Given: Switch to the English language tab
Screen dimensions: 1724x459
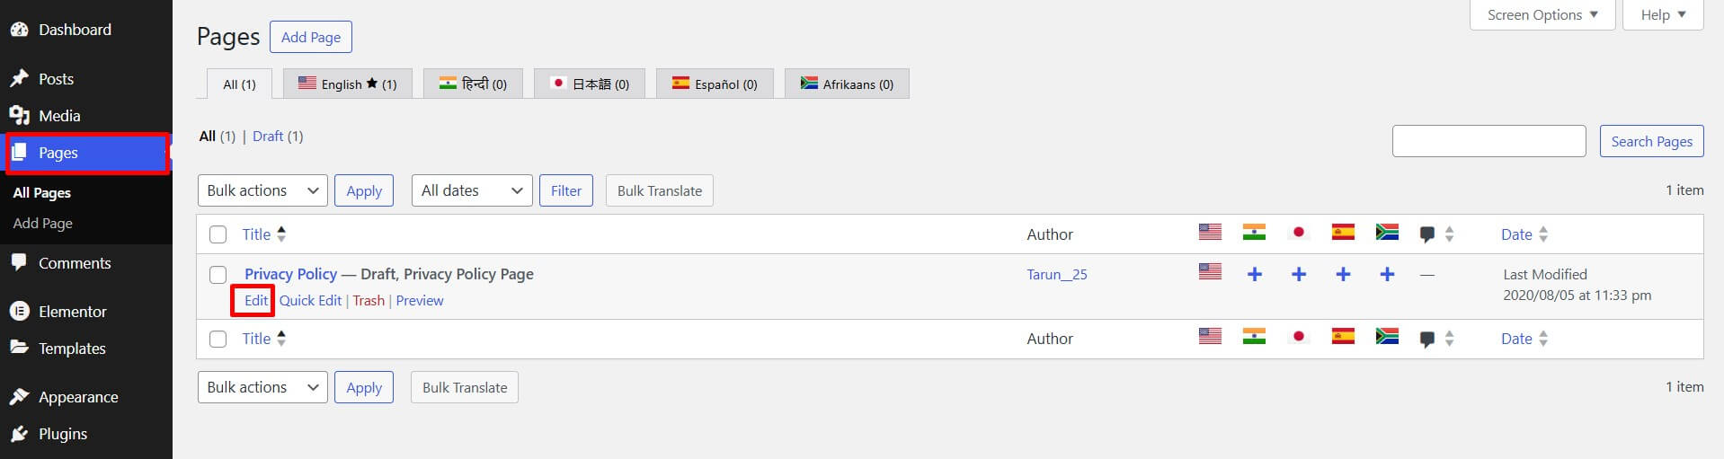Looking at the screenshot, I should (x=347, y=84).
